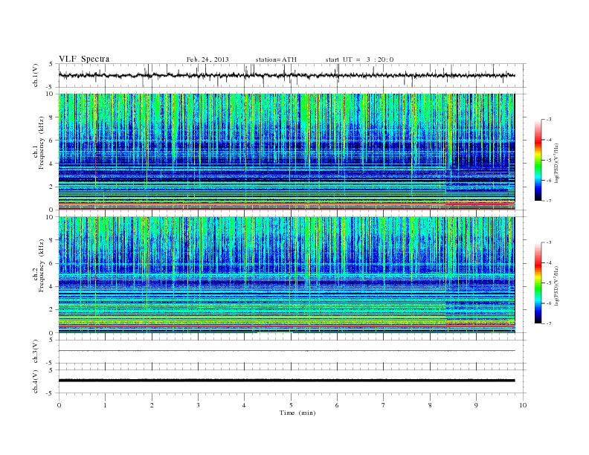This screenshot has width=589, height=455.
Task: Click the "ch.3(V)" axis label
Action: coord(36,352)
